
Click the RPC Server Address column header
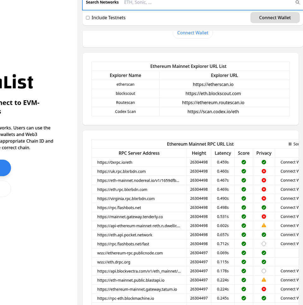pyautogui.click(x=139, y=153)
